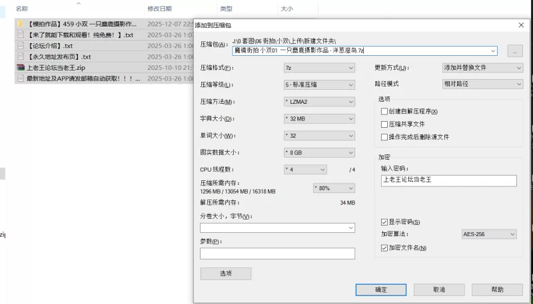
Task: Expand the archive name history arrow
Action: pyautogui.click(x=493, y=51)
